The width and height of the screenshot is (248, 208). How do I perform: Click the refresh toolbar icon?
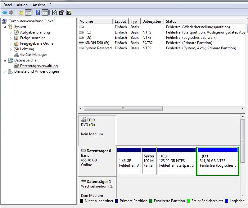coord(55,12)
